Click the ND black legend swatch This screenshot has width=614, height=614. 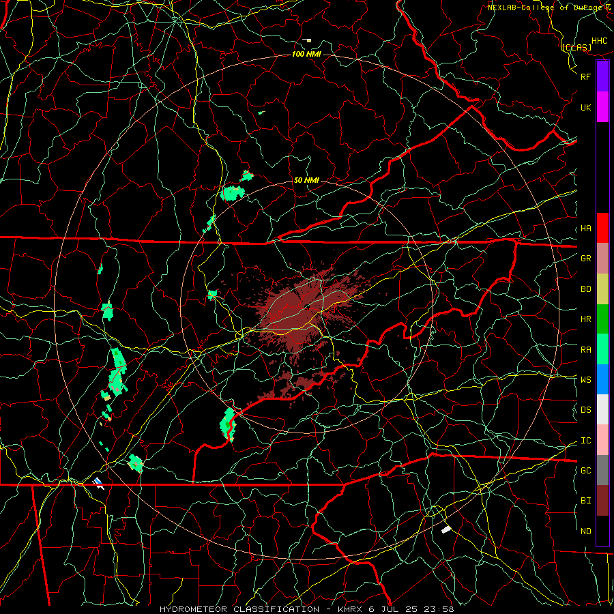pos(602,531)
